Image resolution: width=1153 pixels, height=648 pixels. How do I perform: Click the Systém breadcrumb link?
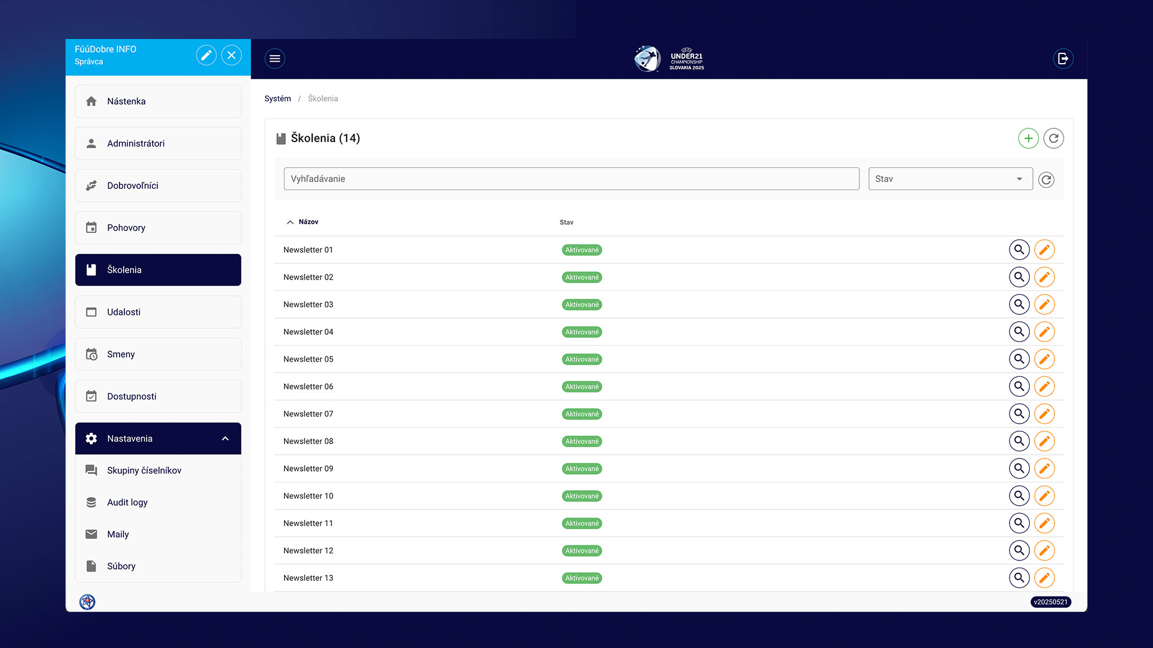click(277, 98)
